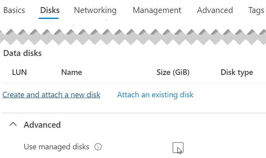Viewport: 266px width, 158px height.
Task: Switch to the Basics tab
Action: coord(14,10)
